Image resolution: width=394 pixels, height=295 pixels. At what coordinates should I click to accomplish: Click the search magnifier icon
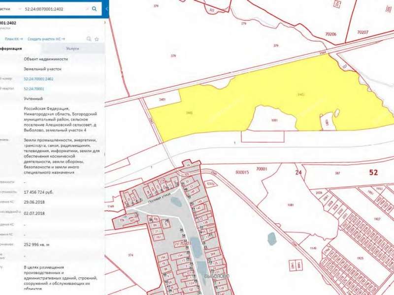[x=95, y=8]
